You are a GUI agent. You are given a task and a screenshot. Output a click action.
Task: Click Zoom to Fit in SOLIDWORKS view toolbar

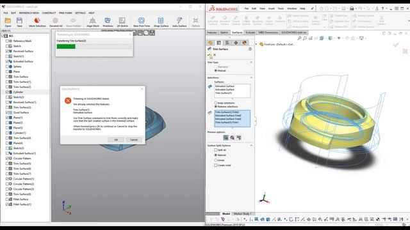[x=299, y=38]
